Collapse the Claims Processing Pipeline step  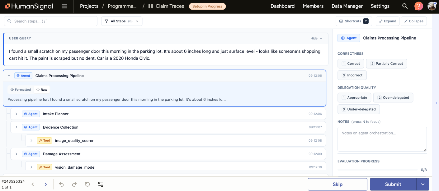coord(9,75)
